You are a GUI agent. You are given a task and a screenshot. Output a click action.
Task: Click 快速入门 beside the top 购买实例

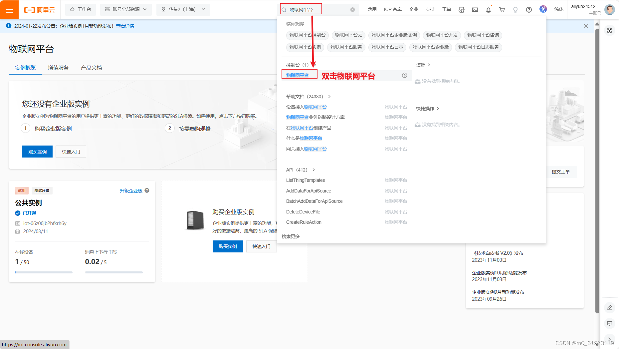click(x=71, y=152)
